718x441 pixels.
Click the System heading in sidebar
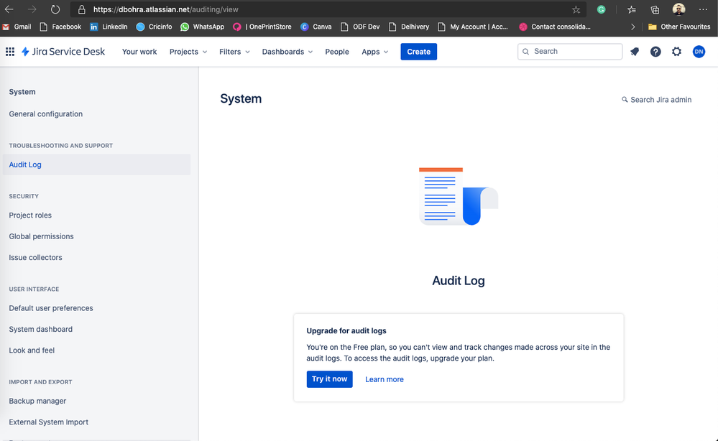[22, 92]
